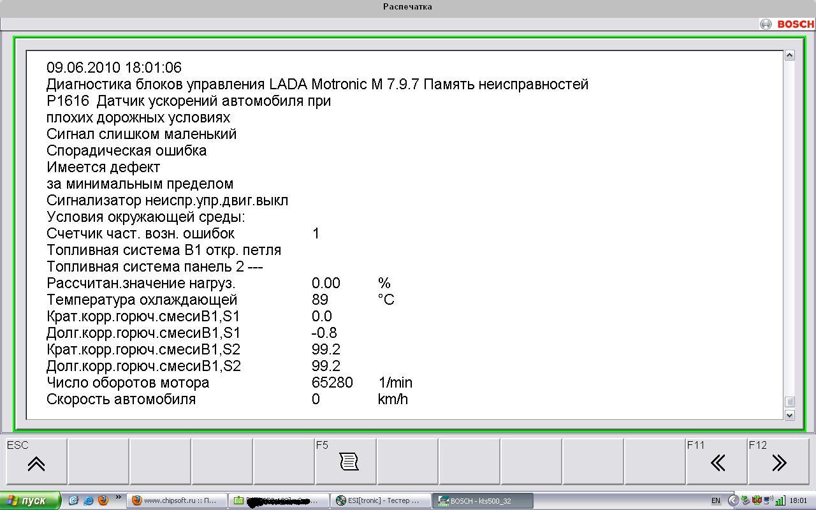Switch EN keyboard language indicator
The height and width of the screenshot is (510, 816).
[x=716, y=500]
